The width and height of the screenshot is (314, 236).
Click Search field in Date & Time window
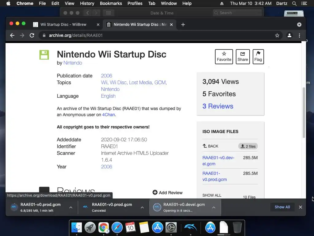(x=238, y=13)
